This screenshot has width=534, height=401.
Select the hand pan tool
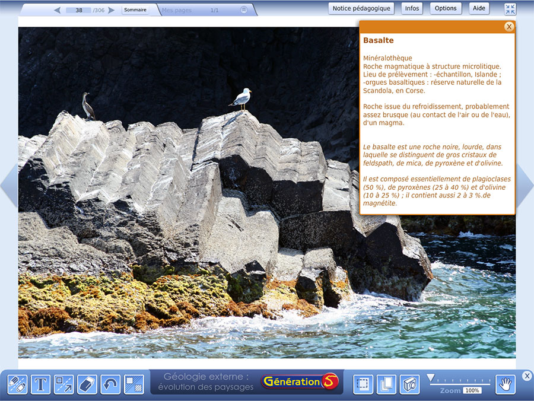click(x=506, y=384)
